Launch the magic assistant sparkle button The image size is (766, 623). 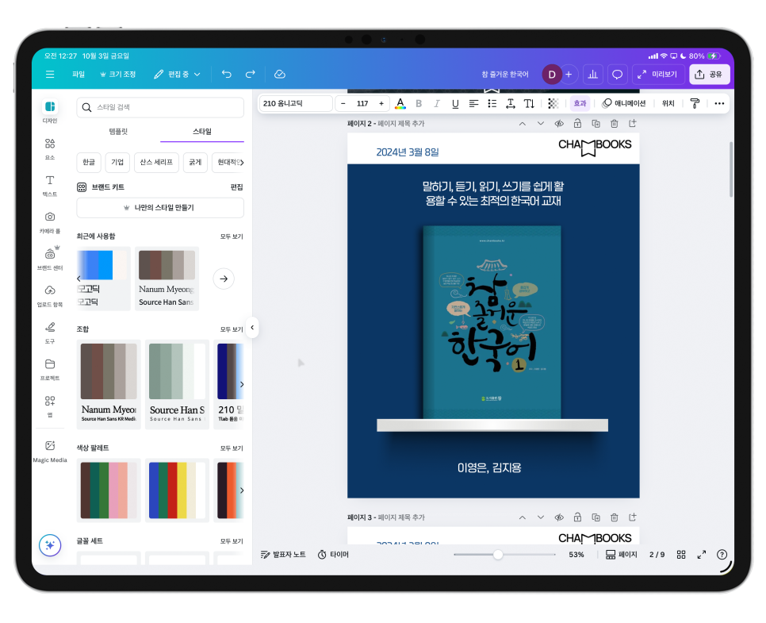pos(50,545)
